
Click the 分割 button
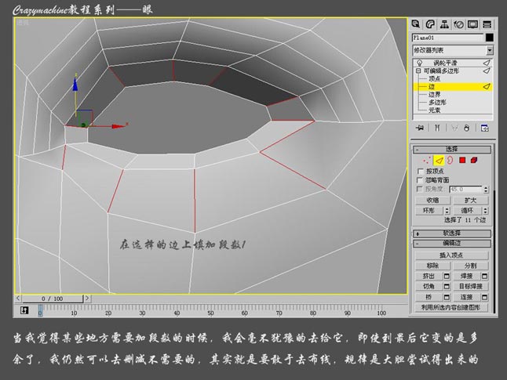tap(470, 266)
